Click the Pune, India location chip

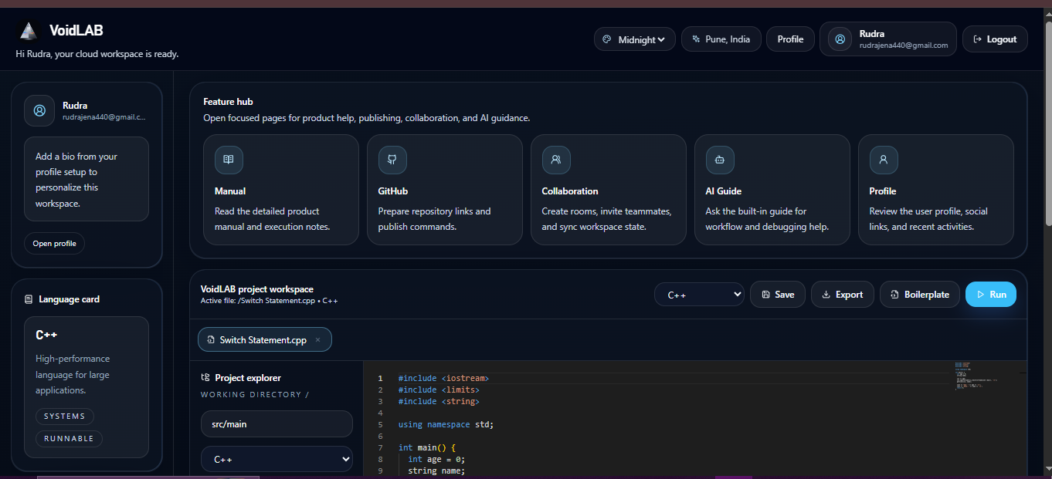point(721,39)
